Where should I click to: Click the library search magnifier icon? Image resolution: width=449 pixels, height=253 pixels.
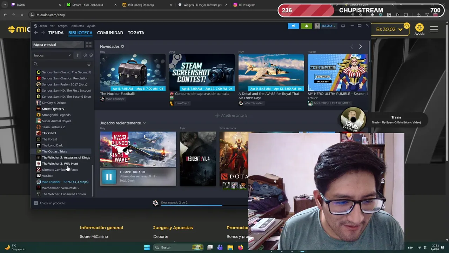[x=35, y=64]
